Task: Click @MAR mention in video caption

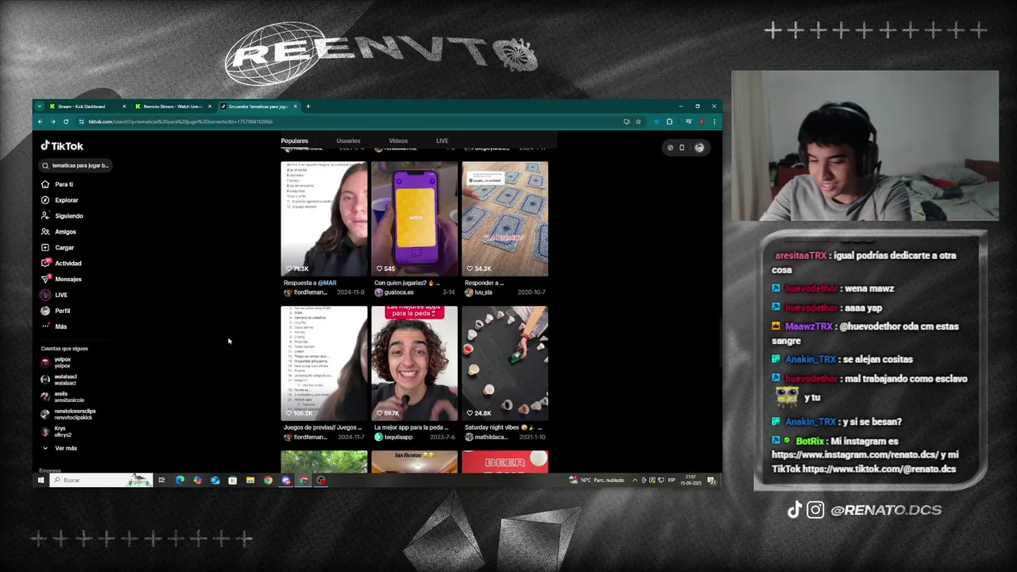Action: pyautogui.click(x=327, y=283)
